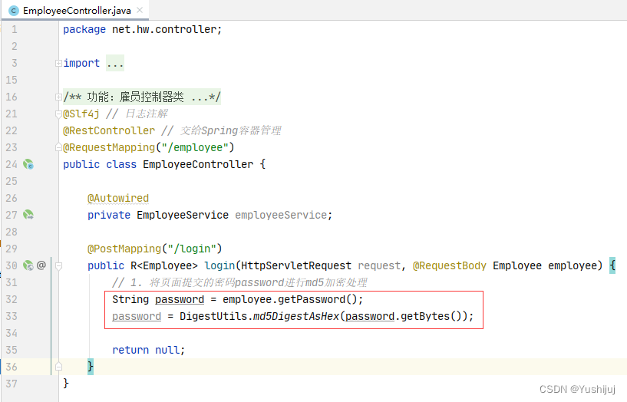Click md5DigestAsHex method call
Viewport: 627px width, 402px height.
tap(296, 317)
